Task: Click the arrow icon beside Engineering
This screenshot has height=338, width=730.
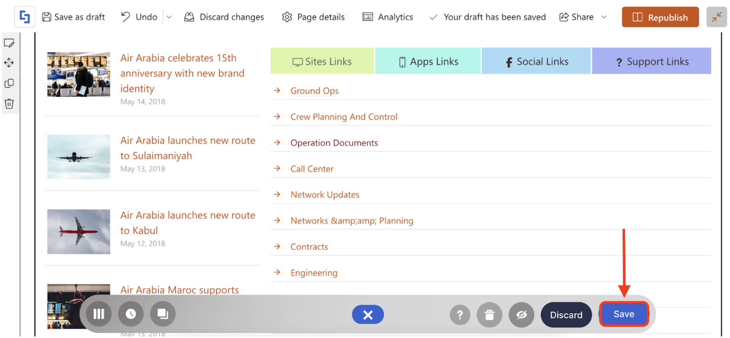Action: click(277, 273)
